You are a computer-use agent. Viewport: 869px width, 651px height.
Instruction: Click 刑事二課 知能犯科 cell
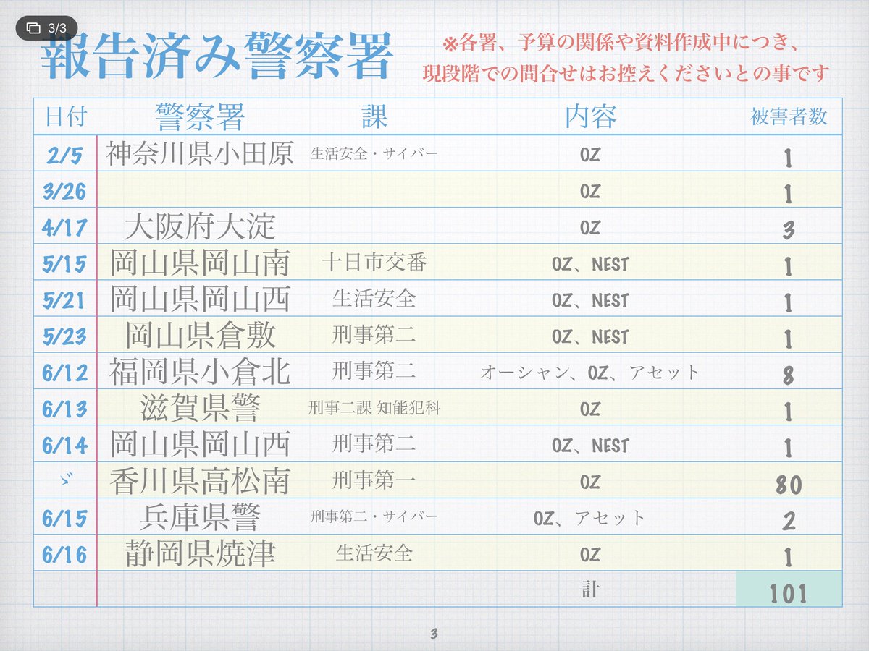click(374, 408)
